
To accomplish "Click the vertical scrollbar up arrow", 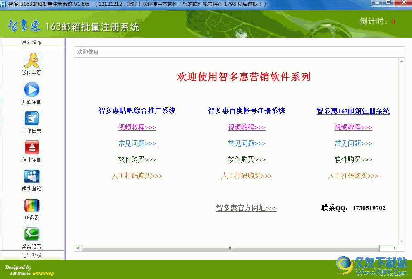I will click(x=402, y=61).
